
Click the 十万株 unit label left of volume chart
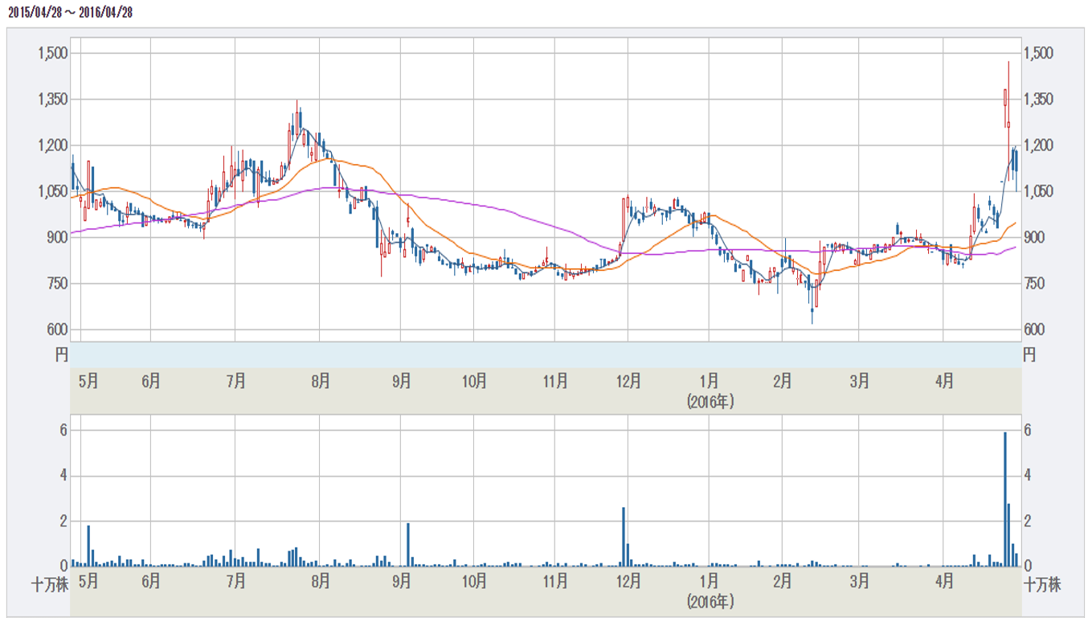(x=49, y=584)
